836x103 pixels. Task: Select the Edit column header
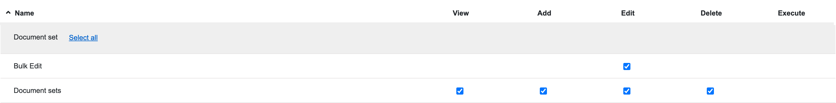627,13
